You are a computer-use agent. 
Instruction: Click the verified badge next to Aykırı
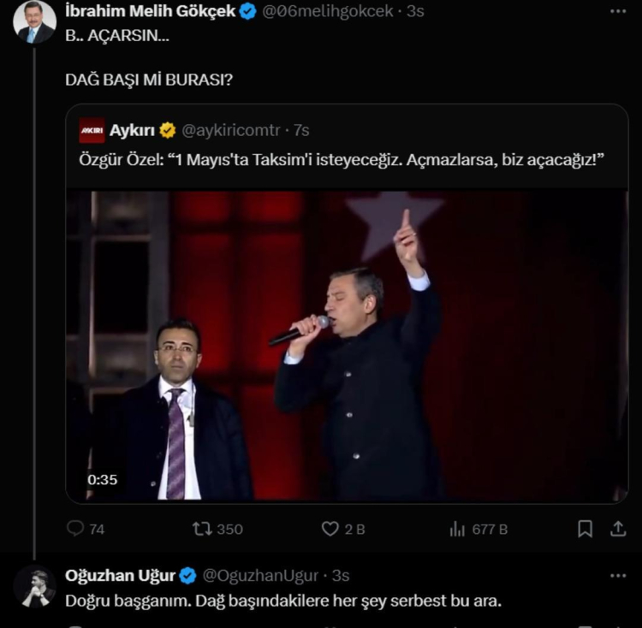tap(168, 130)
